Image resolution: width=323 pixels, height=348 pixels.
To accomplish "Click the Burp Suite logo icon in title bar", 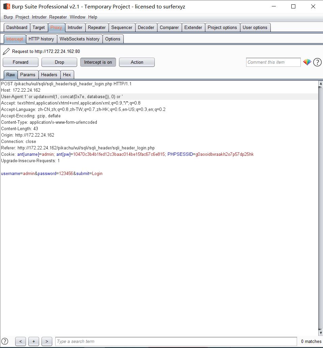I will tap(7, 6).
